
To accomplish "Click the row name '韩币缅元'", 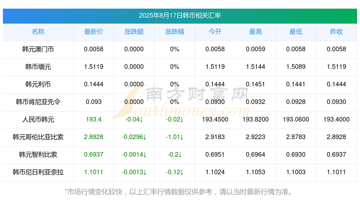I will pos(38,67).
